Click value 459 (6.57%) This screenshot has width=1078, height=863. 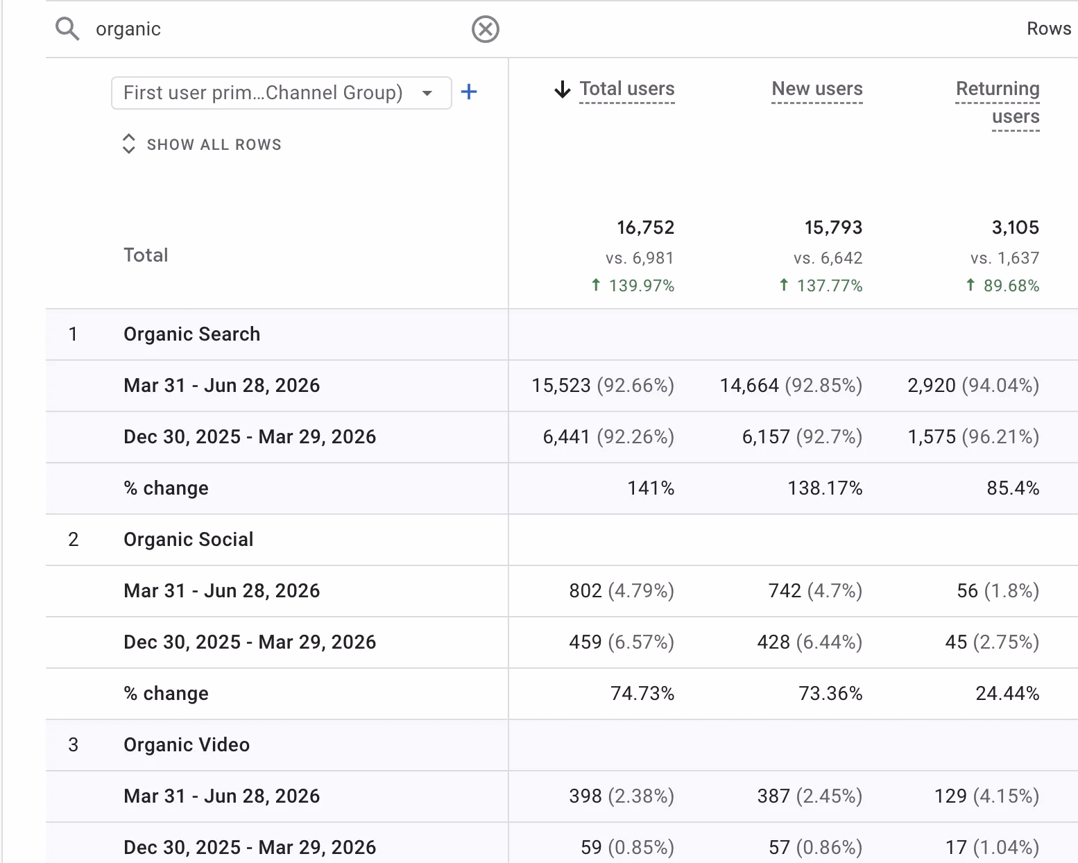point(622,642)
